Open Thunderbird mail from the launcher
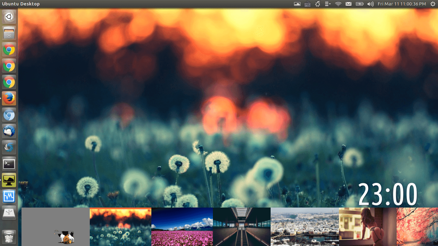438x246 pixels. point(9,131)
